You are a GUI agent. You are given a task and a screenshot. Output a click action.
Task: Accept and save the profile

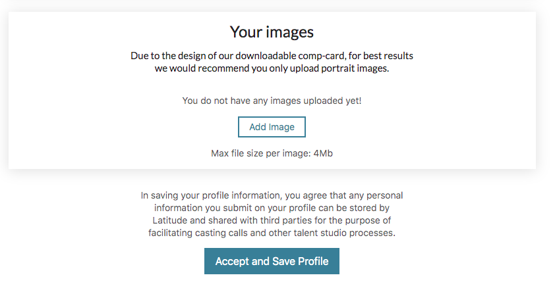point(272,261)
